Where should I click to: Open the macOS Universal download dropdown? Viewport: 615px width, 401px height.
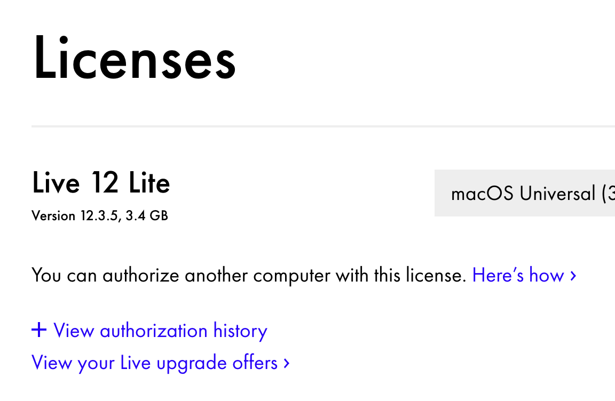coord(524,193)
